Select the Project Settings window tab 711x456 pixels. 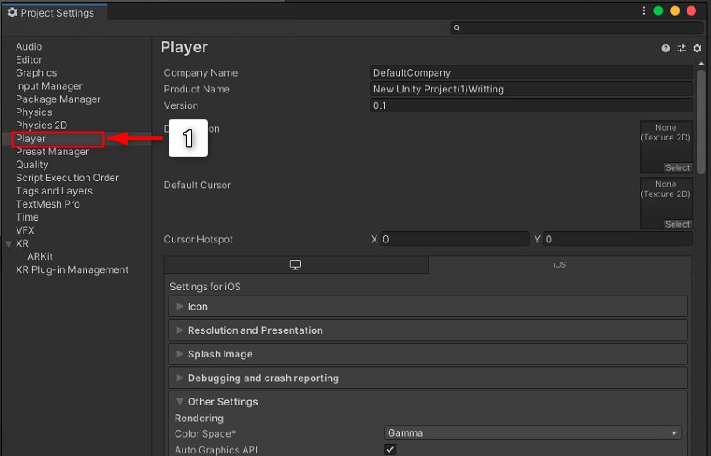point(55,13)
